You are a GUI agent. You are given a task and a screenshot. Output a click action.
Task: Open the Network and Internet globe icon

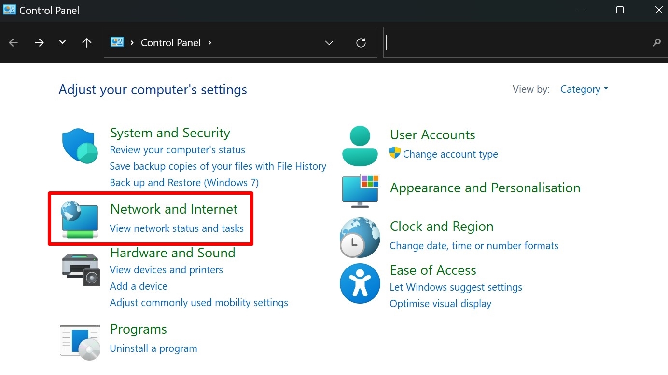80,220
